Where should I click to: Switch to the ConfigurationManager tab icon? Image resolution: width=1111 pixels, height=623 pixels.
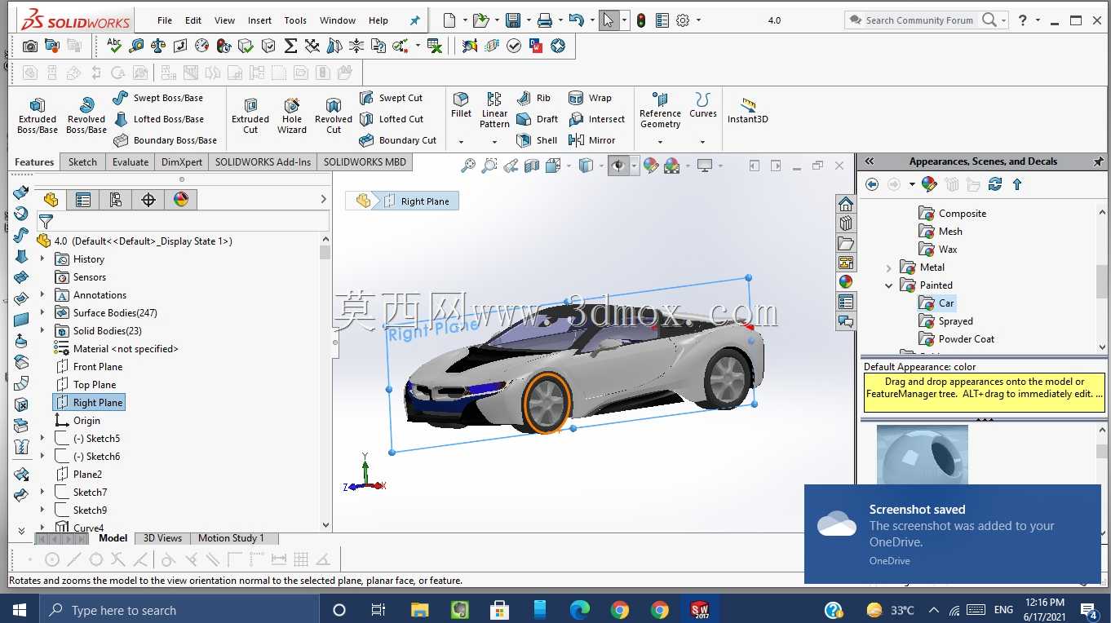pos(116,200)
